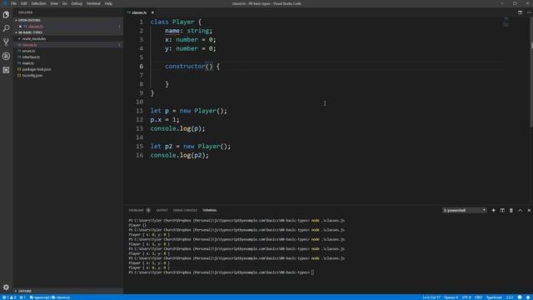This screenshot has height=300, width=533.
Task: Open interface.ts in the file tree
Action: [31, 57]
